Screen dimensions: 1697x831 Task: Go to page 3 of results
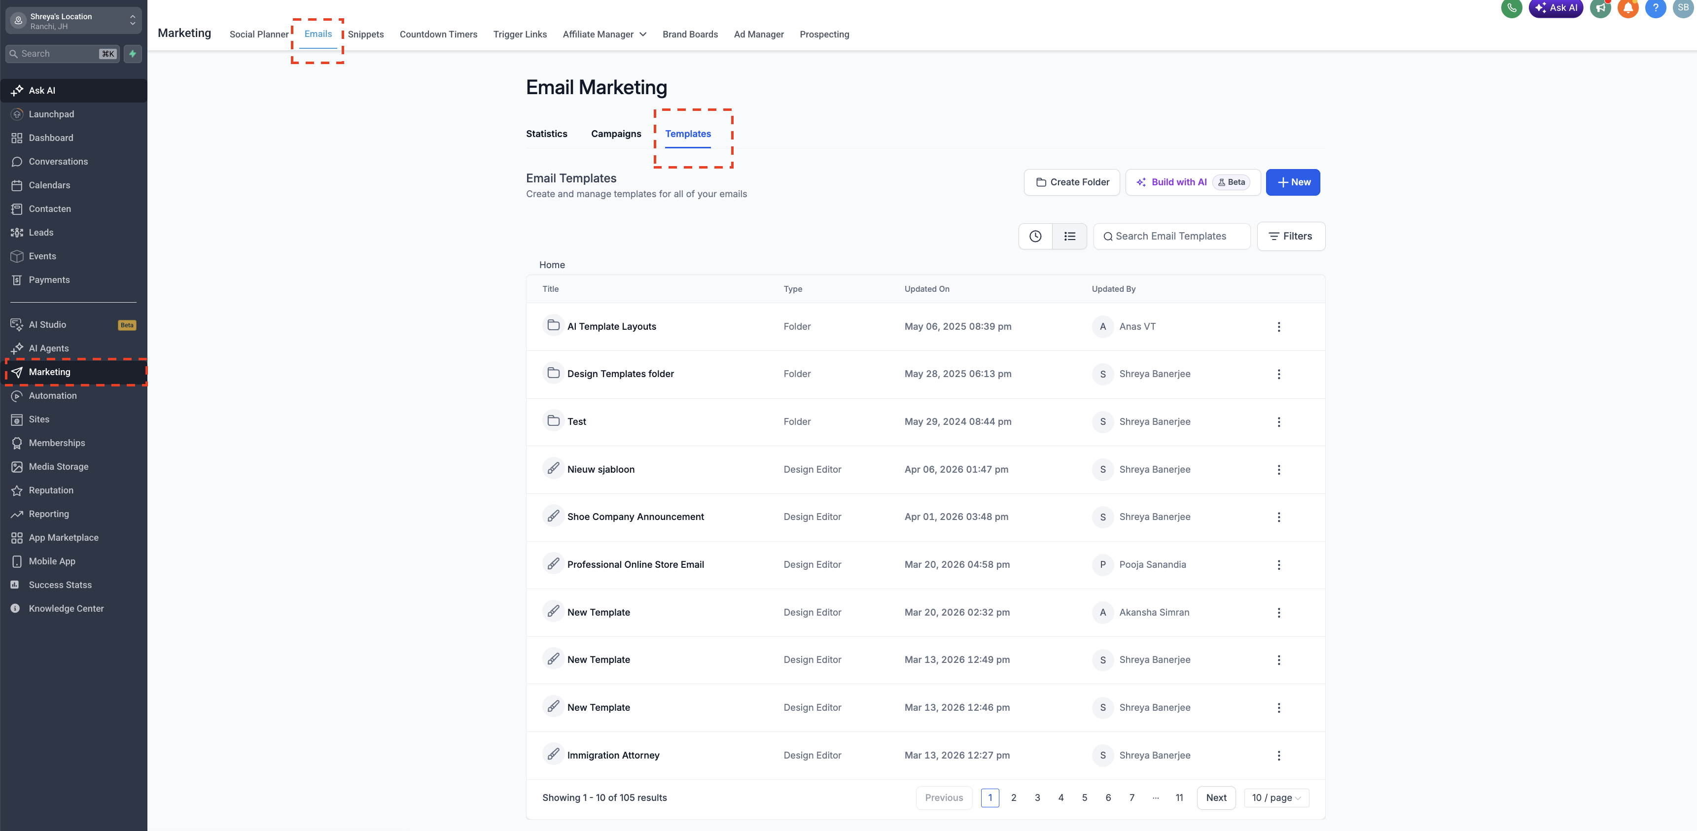(x=1037, y=797)
